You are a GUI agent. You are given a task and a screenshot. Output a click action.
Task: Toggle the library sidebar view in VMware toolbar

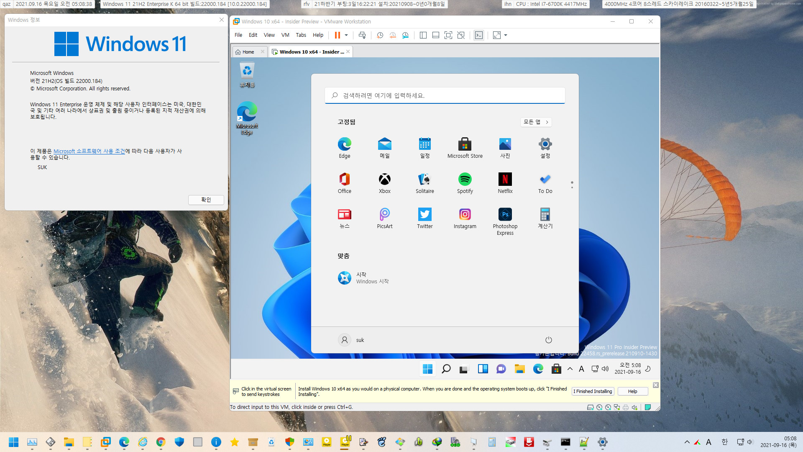point(423,35)
